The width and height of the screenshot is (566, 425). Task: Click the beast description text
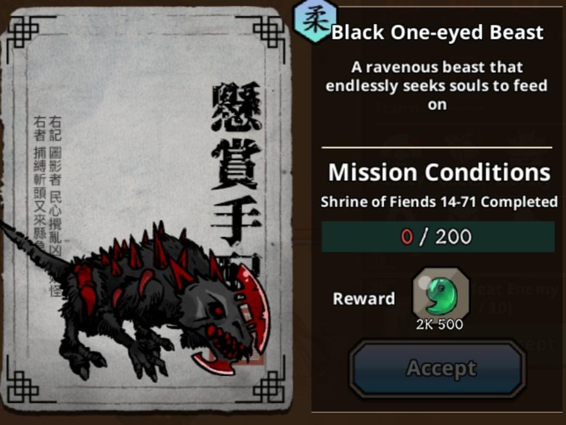click(437, 86)
